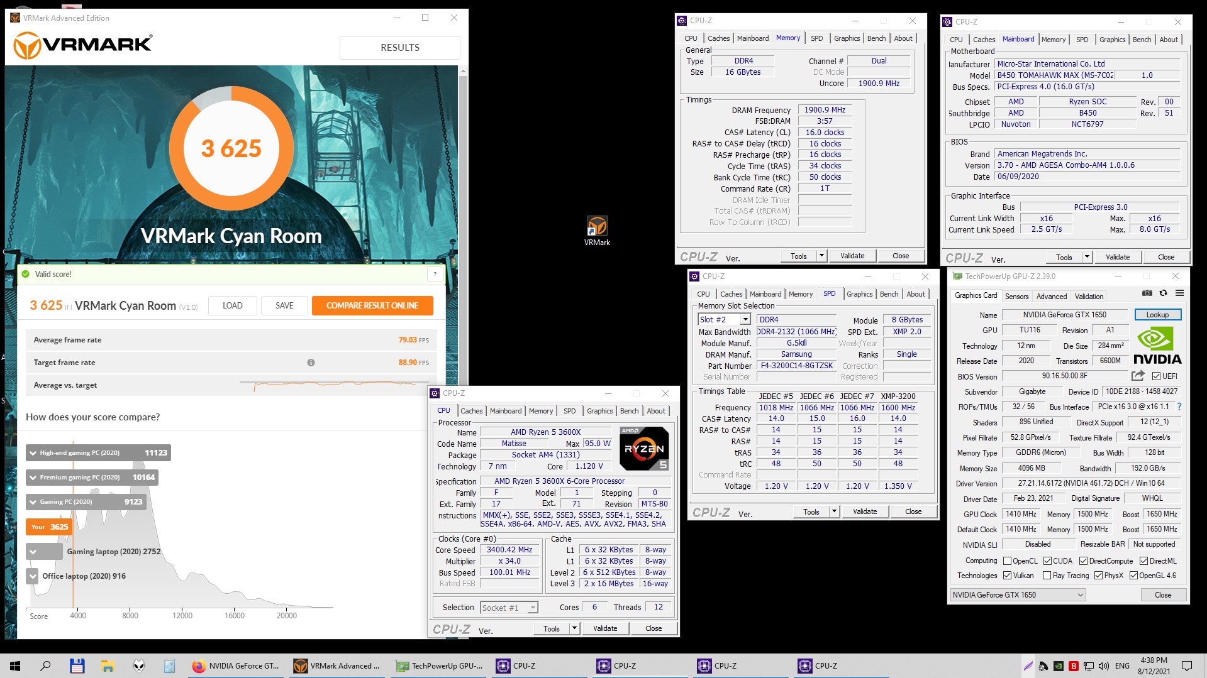This screenshot has width=1207, height=678.
Task: Toggle the Ray Tracing checkbox
Action: (1047, 576)
